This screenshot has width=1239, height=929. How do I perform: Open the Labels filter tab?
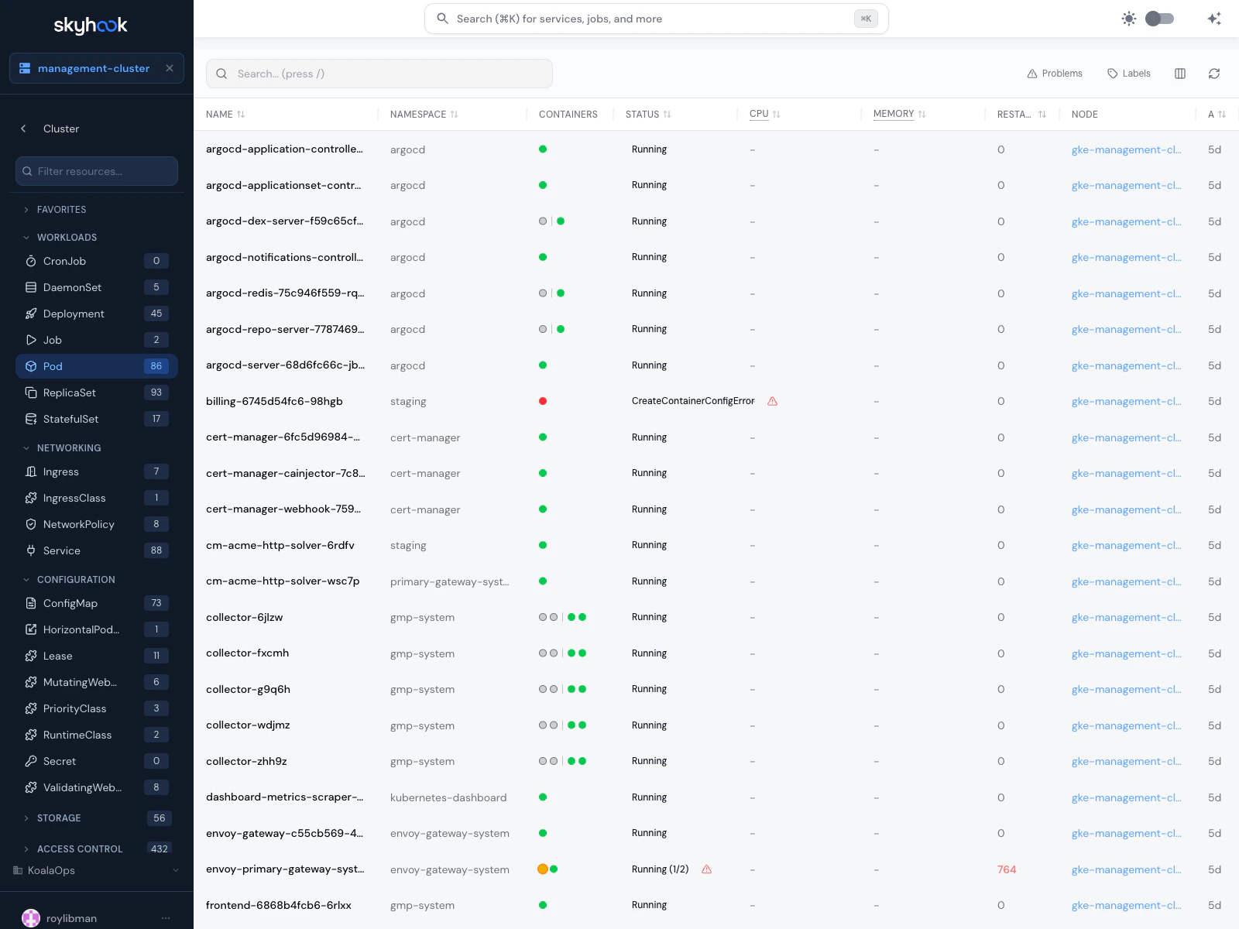pyautogui.click(x=1128, y=74)
